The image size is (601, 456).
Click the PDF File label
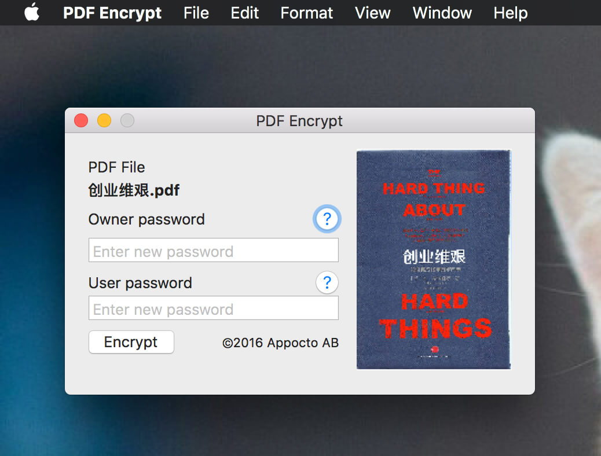pyautogui.click(x=116, y=167)
